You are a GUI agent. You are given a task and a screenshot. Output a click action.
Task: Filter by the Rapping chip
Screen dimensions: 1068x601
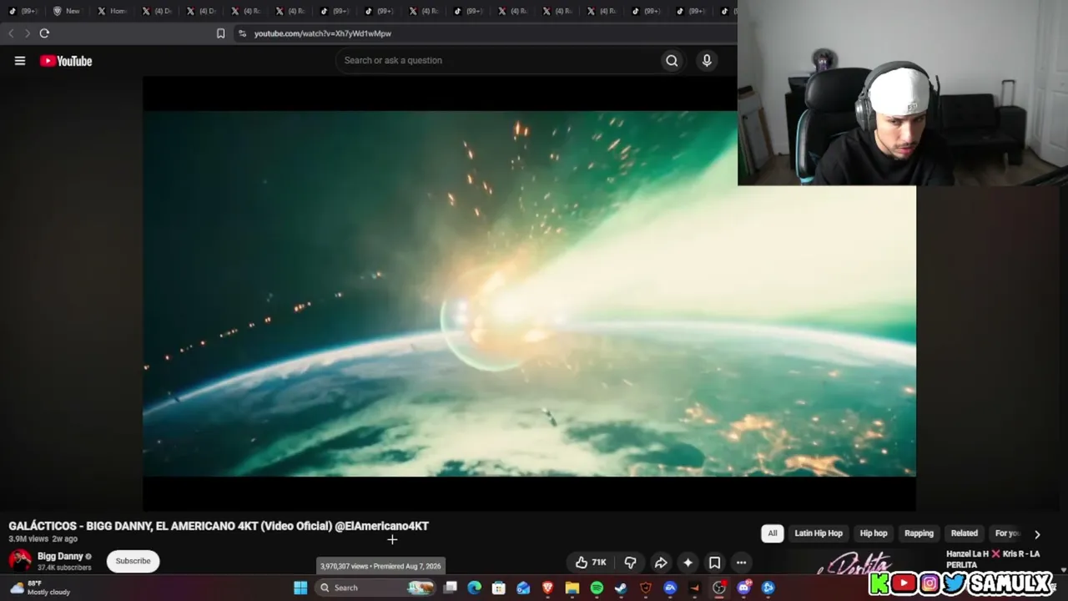[x=919, y=533]
